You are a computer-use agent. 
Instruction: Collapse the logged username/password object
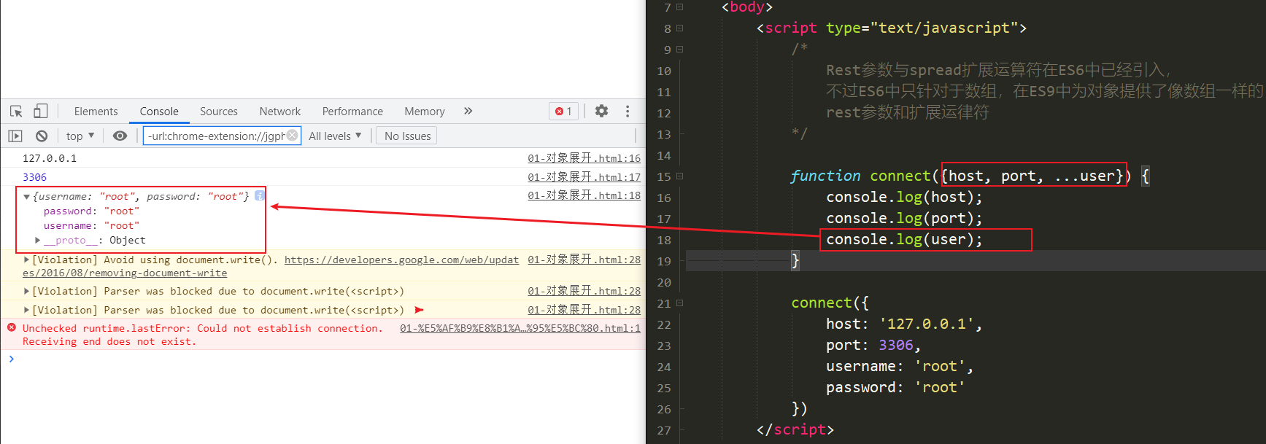tap(26, 197)
